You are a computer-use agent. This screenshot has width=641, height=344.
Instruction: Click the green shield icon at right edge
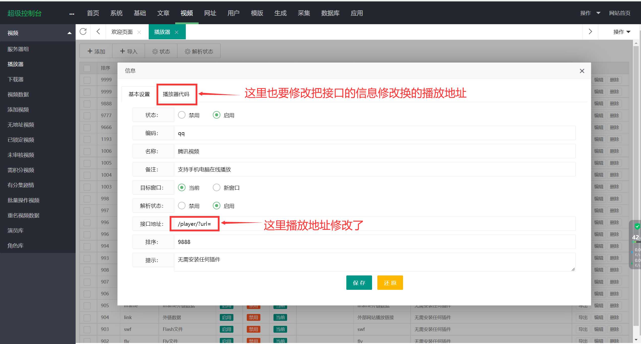click(x=637, y=226)
